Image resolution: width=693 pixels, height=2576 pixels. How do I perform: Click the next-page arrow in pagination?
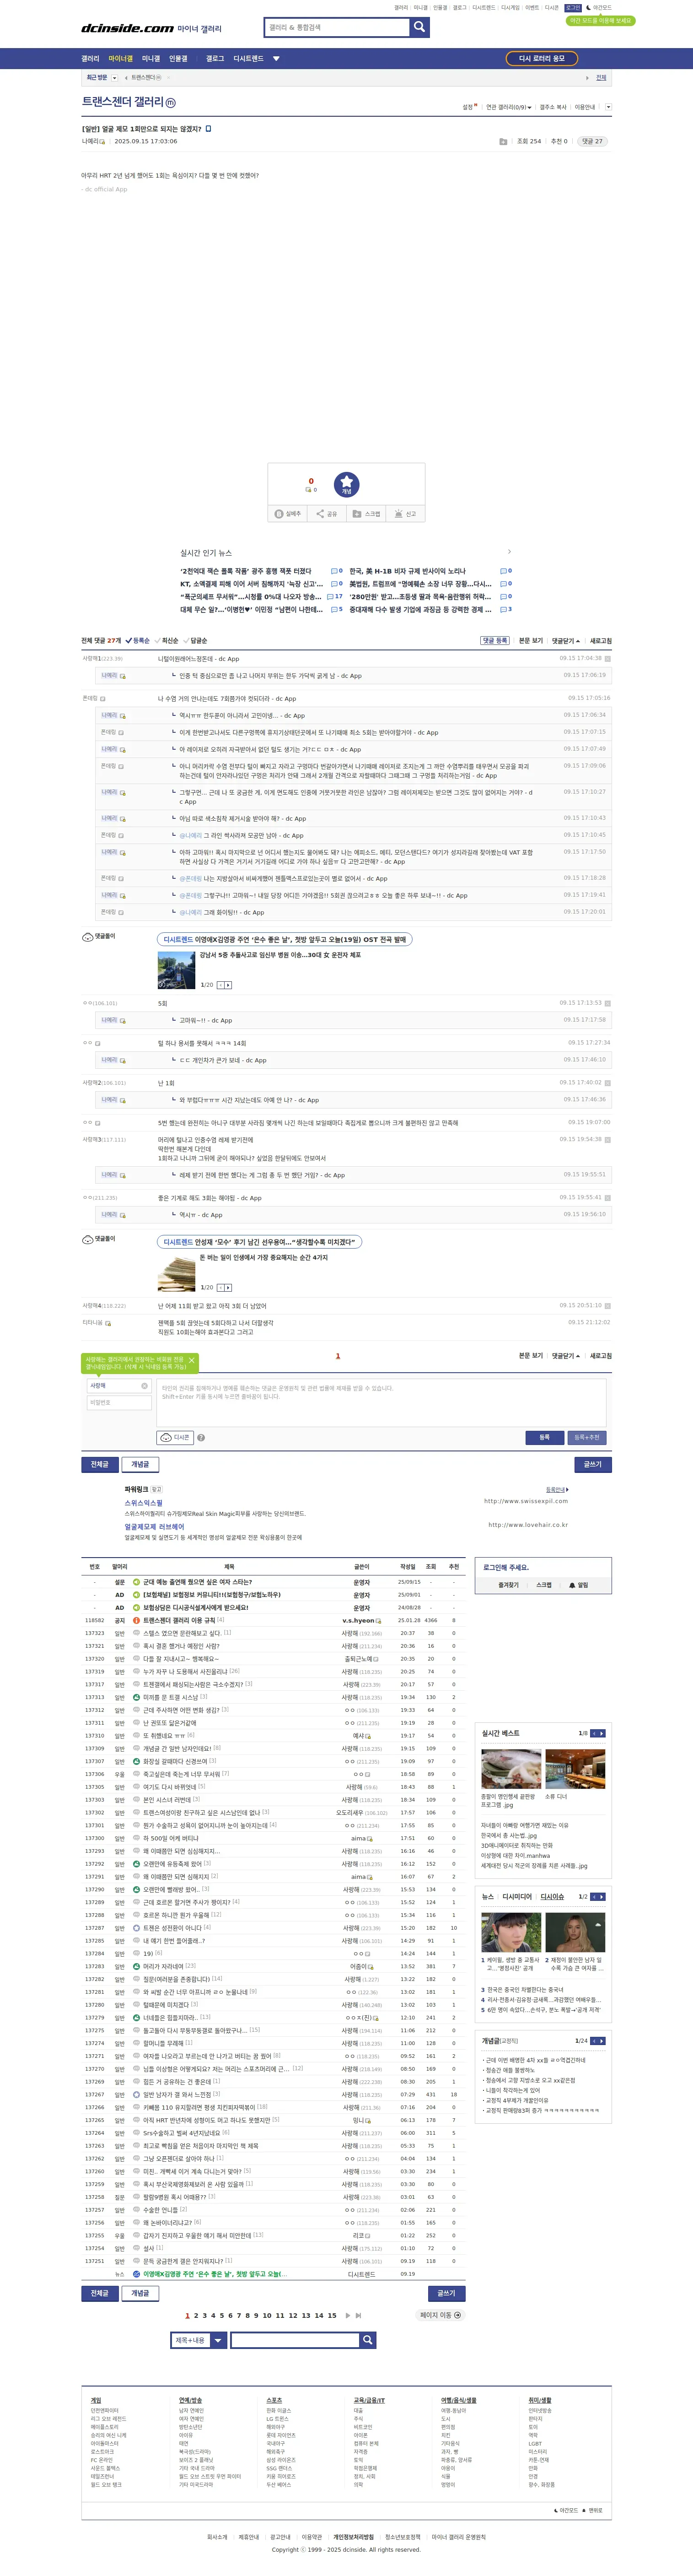tap(348, 2315)
